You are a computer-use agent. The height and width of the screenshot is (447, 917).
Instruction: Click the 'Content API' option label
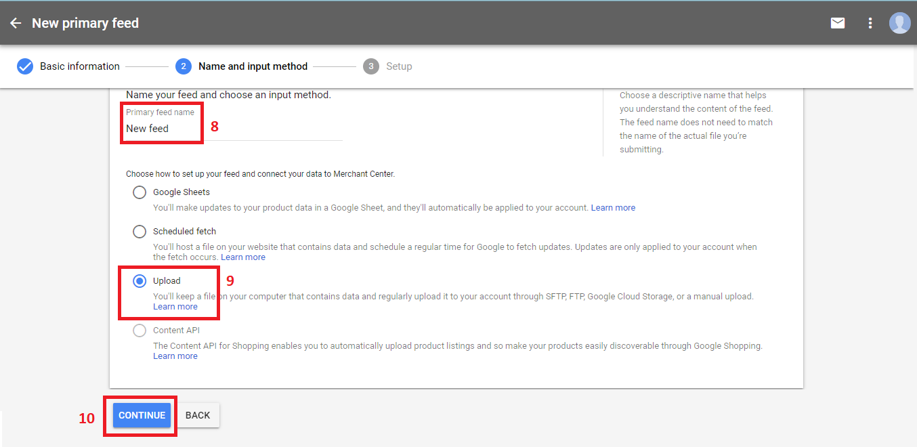177,331
